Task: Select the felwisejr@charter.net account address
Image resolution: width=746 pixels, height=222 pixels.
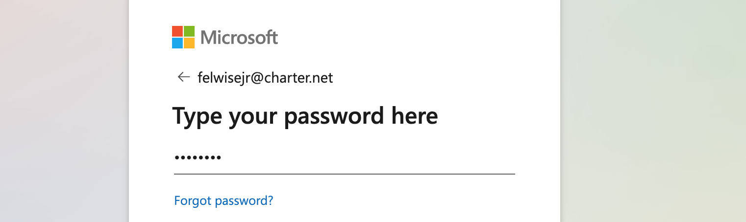Action: [x=265, y=77]
